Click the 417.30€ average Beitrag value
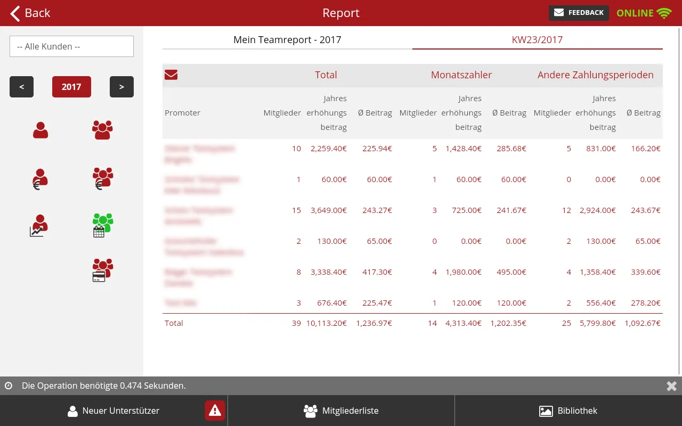 (377, 272)
